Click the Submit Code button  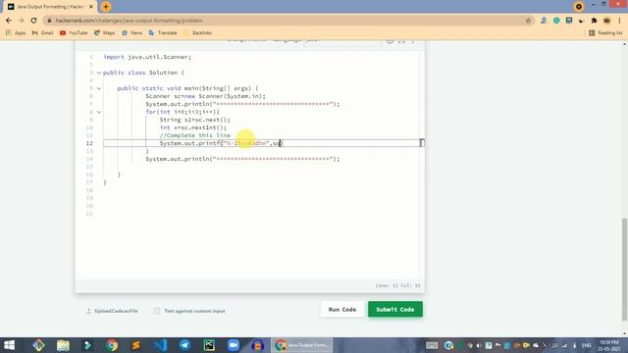(395, 310)
